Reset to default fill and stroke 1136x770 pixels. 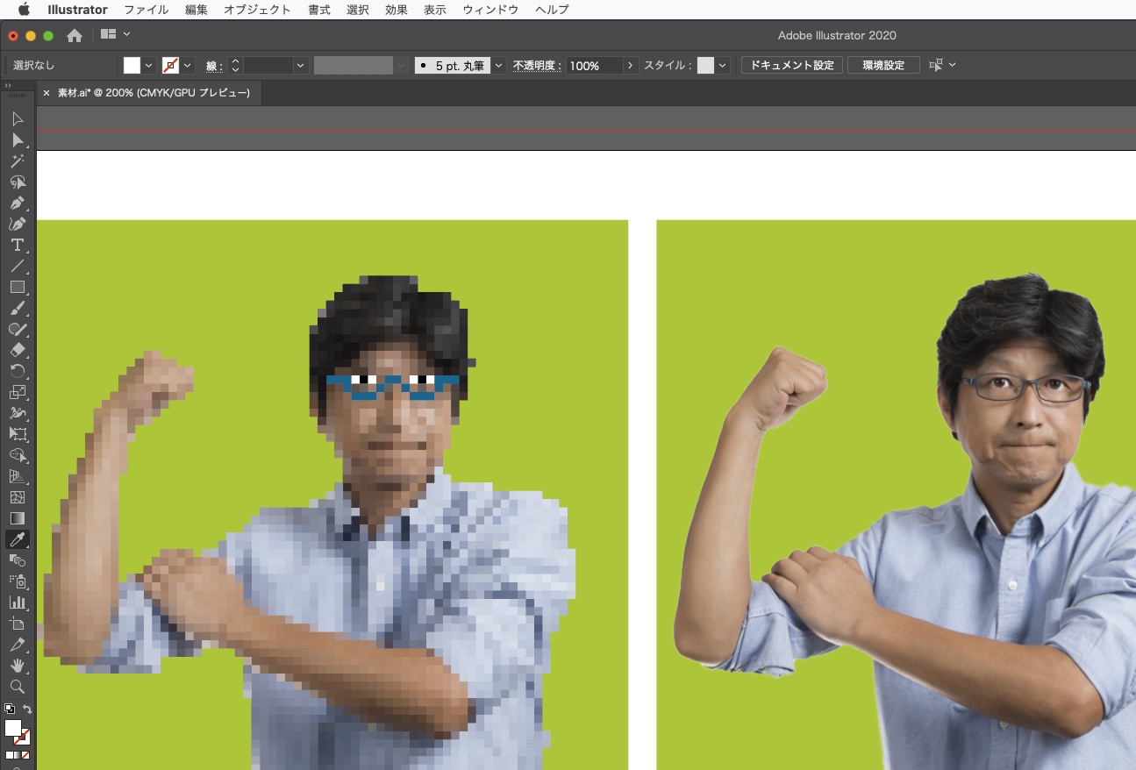click(9, 709)
